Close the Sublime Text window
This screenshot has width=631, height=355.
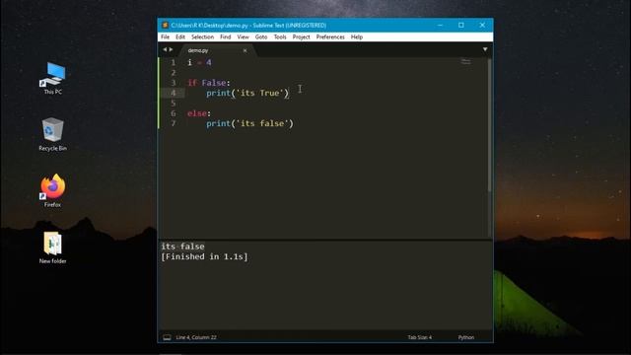[x=482, y=25]
